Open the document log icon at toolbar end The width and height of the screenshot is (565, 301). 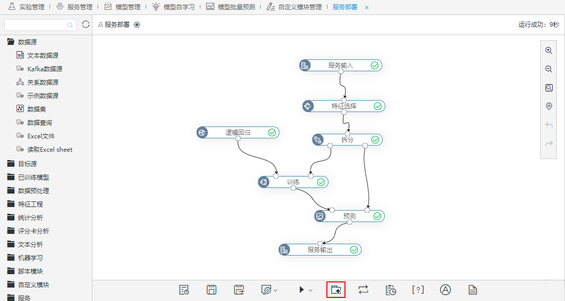pos(473,290)
